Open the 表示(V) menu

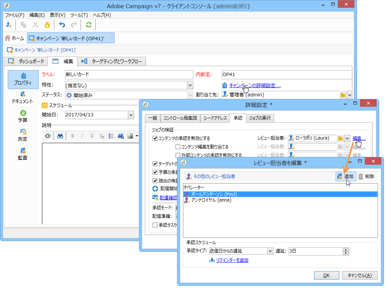[x=57, y=15]
